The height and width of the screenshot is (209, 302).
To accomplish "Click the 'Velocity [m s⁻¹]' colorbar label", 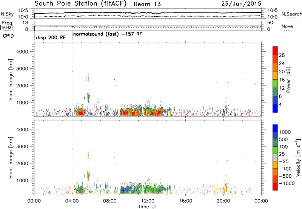I will (x=298, y=157).
